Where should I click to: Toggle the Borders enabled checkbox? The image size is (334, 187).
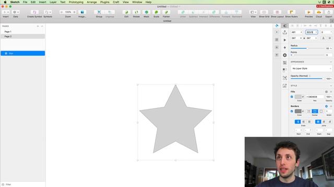(292, 111)
